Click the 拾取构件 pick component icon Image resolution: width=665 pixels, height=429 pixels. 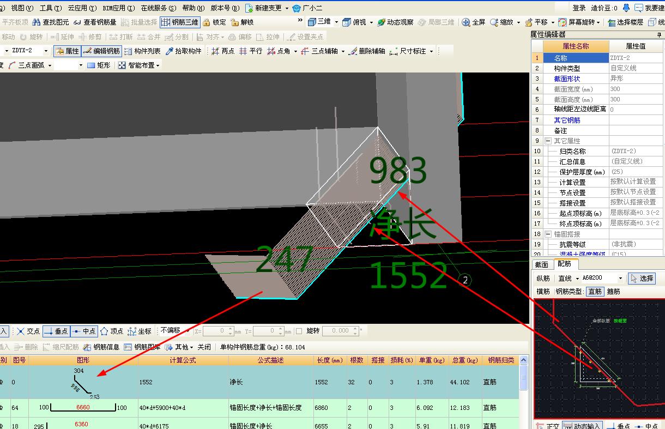(170, 51)
